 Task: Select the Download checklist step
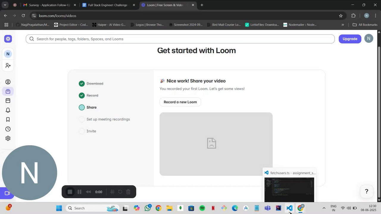point(91,84)
